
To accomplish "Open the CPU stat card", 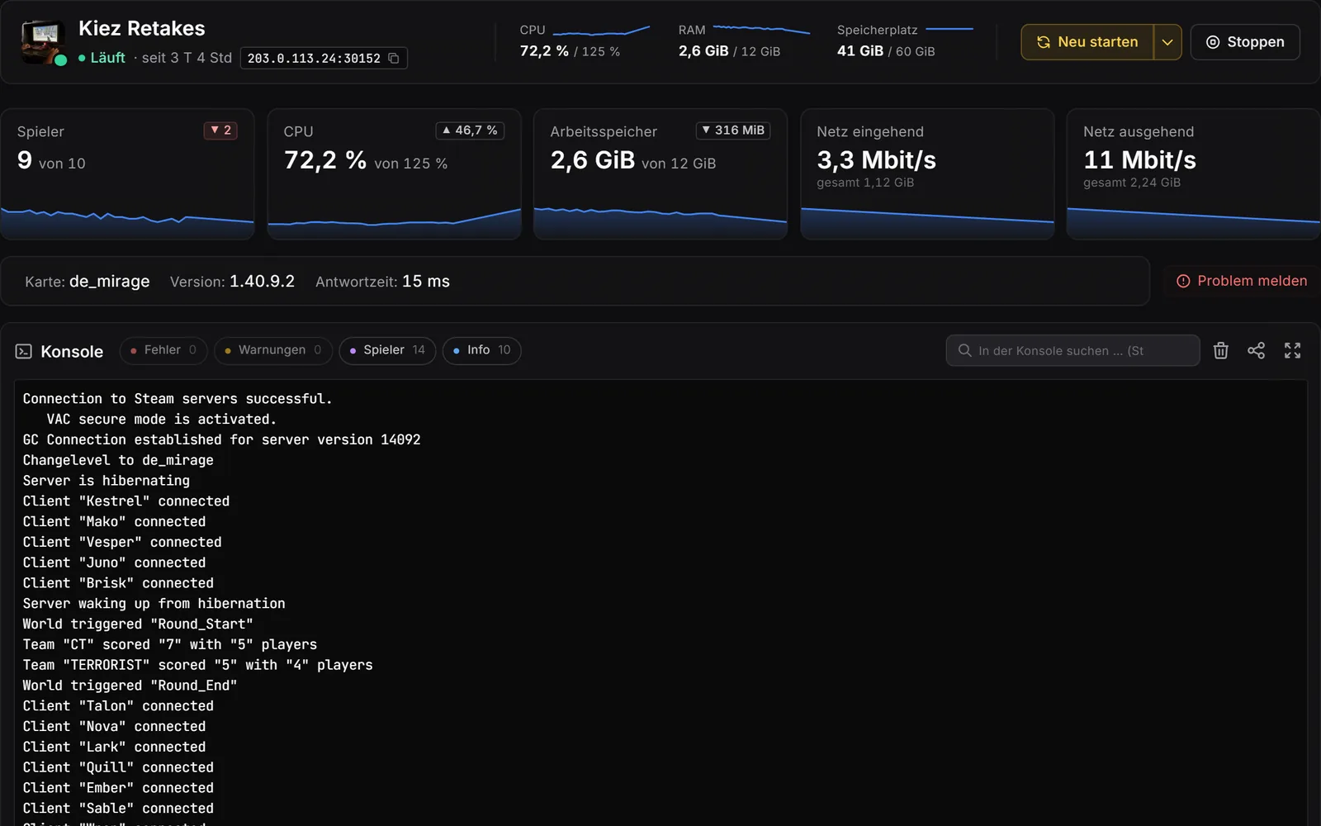I will [x=394, y=174].
